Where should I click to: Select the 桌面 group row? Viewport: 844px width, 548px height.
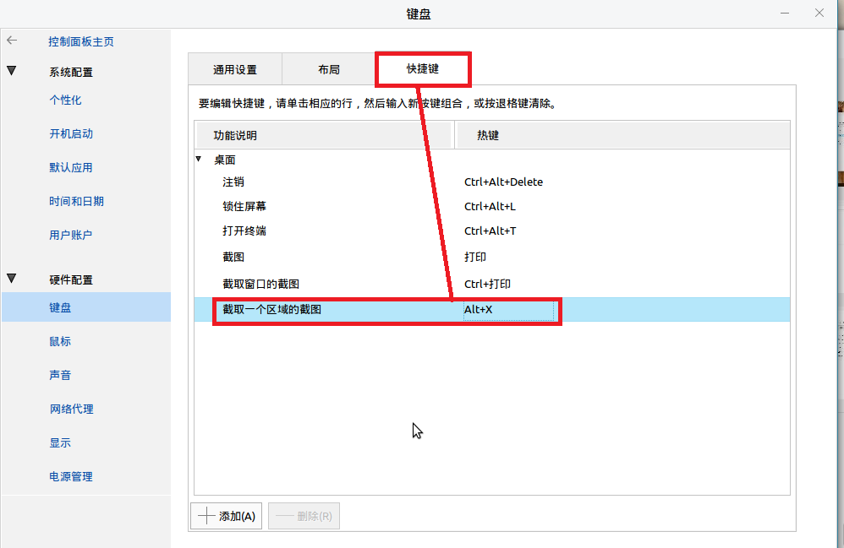click(x=492, y=160)
